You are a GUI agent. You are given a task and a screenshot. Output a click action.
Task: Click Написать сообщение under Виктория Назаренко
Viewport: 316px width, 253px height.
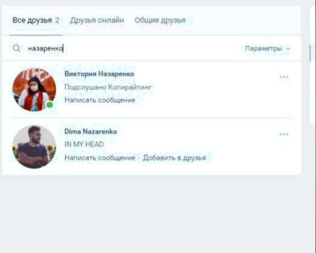coord(99,100)
